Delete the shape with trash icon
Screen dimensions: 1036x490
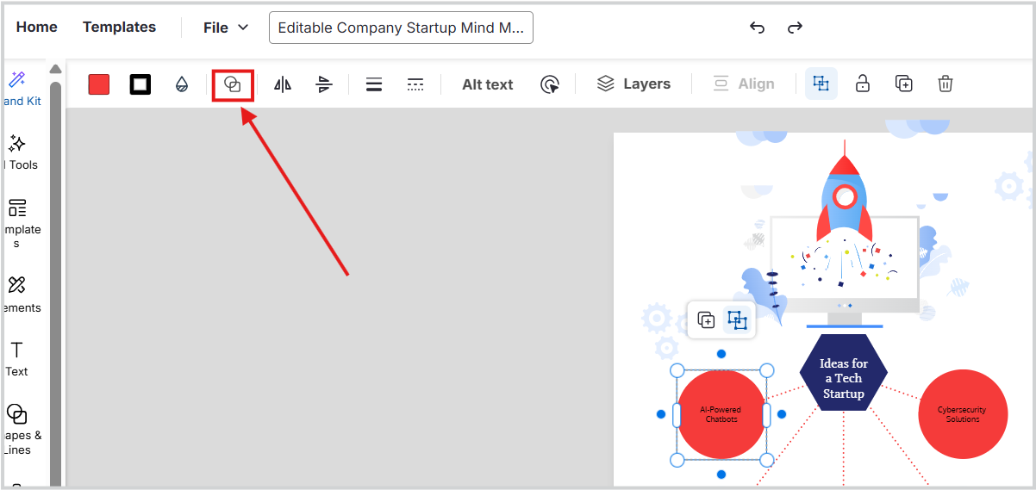click(946, 84)
